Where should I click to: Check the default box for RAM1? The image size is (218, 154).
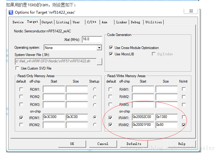click(x=110, y=89)
